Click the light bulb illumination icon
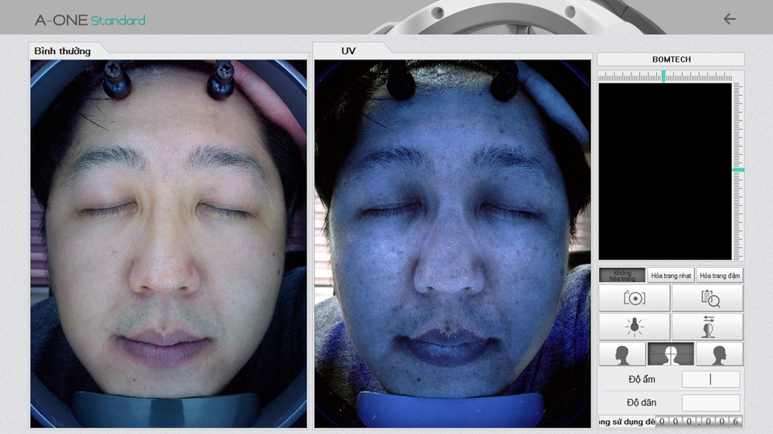Screen dimensions: 773x434 (x=634, y=327)
